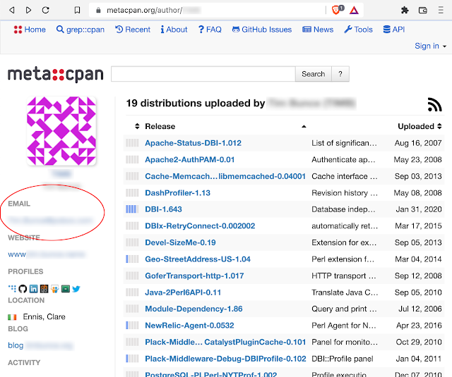Open the Cache-Memcached-libmemcached-0.04001 release
The width and height of the screenshot is (452, 377).
225,176
